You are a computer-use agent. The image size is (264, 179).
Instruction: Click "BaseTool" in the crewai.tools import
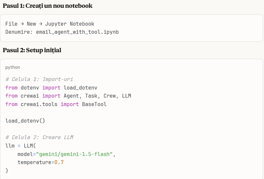pos(94,104)
